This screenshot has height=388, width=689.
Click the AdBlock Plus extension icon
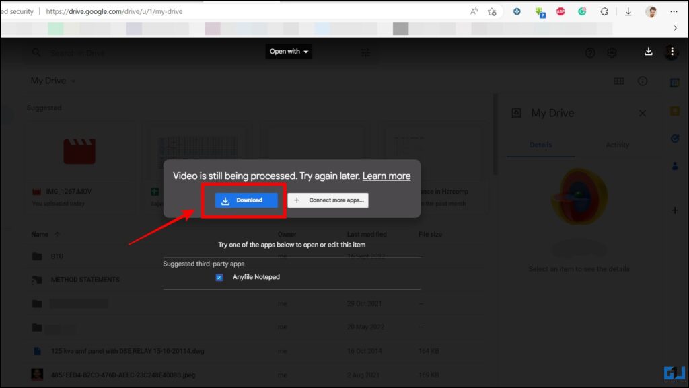point(560,12)
